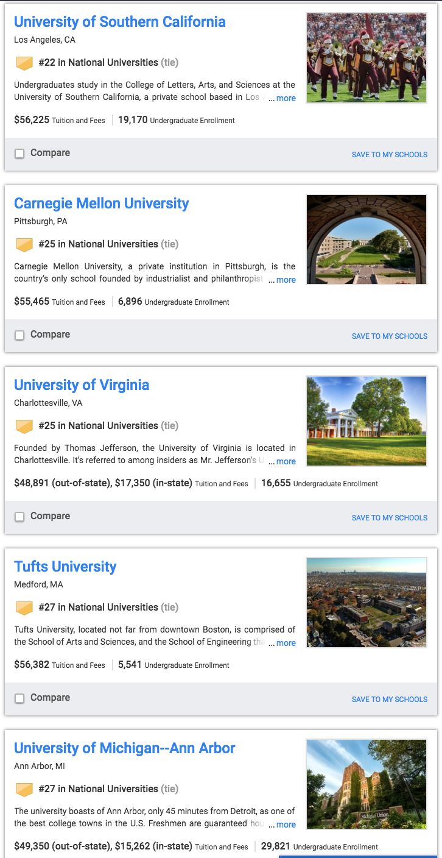Click the University of Michigan ranking badge icon

[24, 789]
